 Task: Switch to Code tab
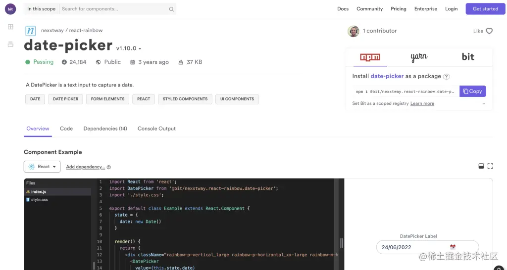(66, 129)
